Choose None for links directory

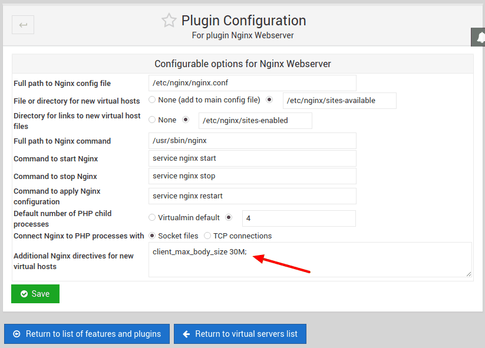click(152, 120)
